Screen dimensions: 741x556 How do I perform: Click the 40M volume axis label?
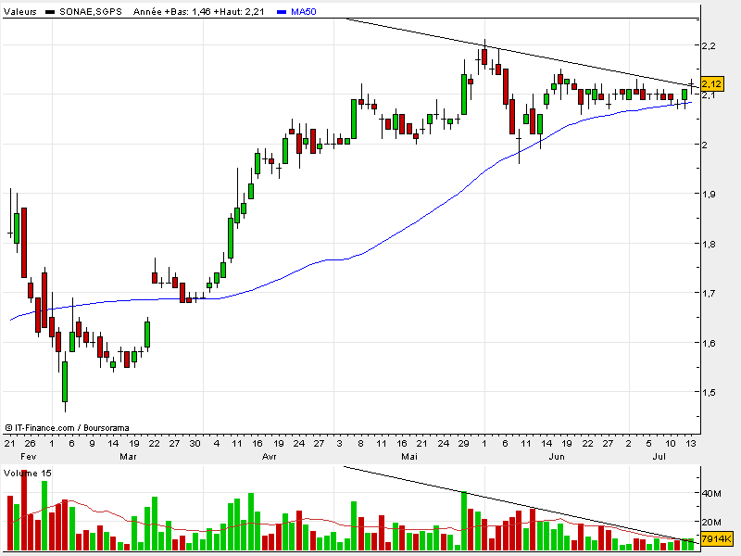tap(711, 494)
